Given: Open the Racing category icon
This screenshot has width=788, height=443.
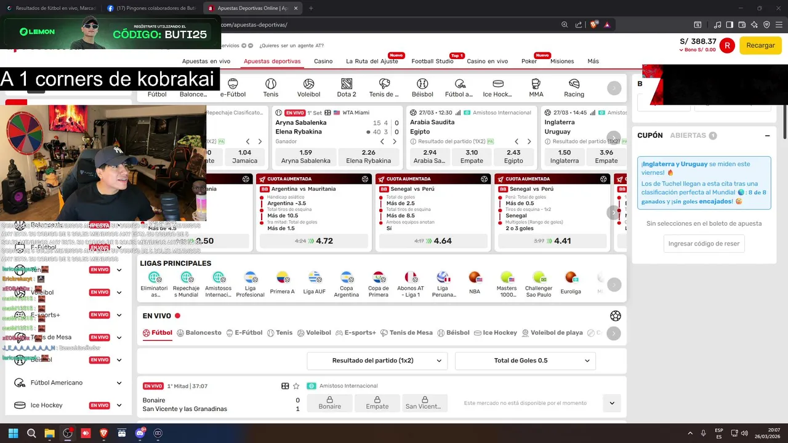Looking at the screenshot, I should 574,88.
